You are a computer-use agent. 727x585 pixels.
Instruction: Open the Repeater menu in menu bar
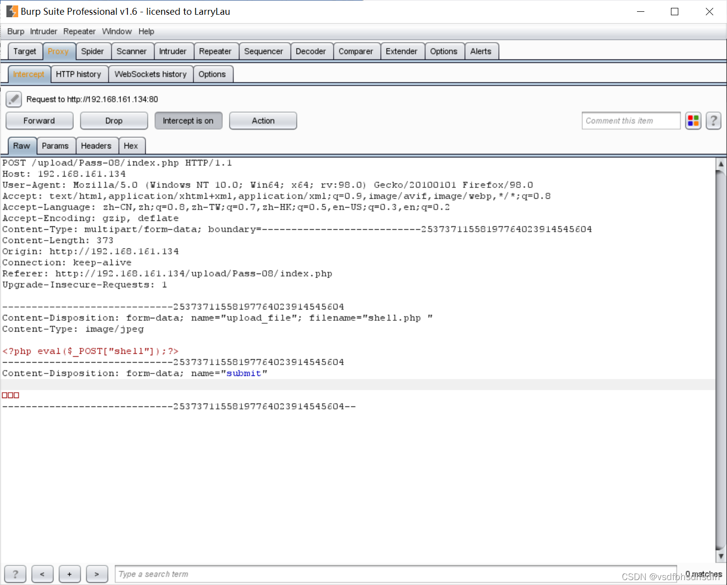79,31
